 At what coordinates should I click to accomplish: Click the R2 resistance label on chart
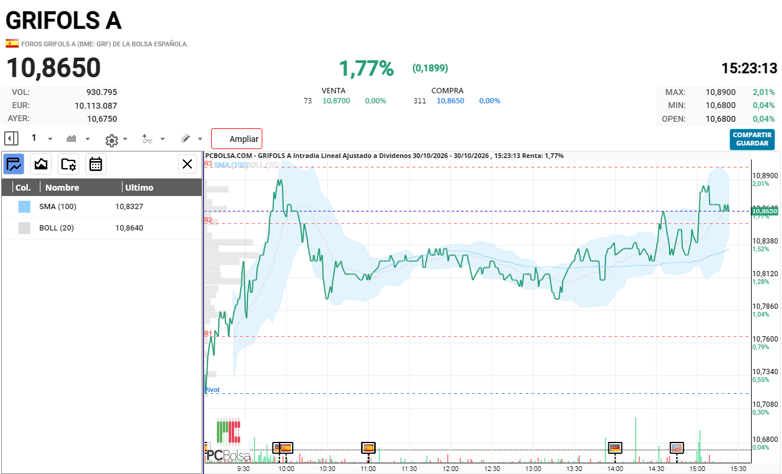tap(208, 220)
